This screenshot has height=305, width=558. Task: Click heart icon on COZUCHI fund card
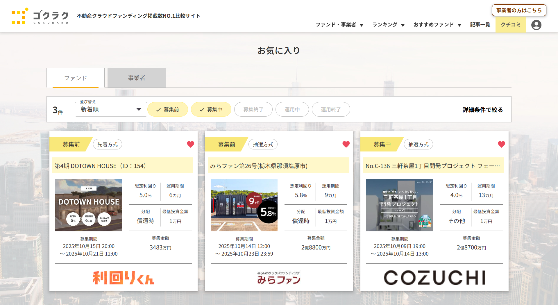click(x=501, y=144)
